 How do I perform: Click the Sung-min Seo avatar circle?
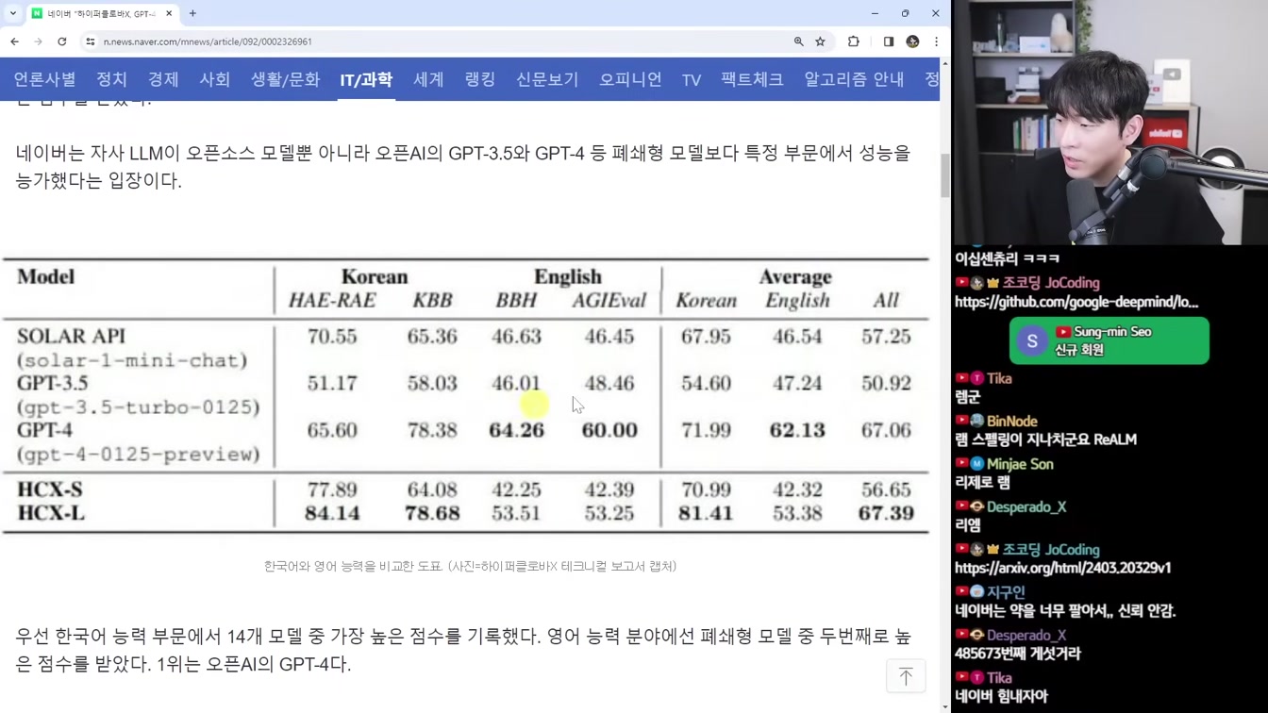pos(1032,341)
